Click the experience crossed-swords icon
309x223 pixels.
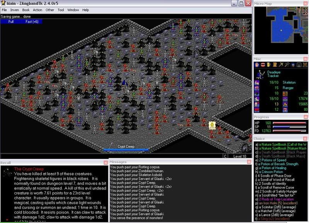[x=285, y=99]
